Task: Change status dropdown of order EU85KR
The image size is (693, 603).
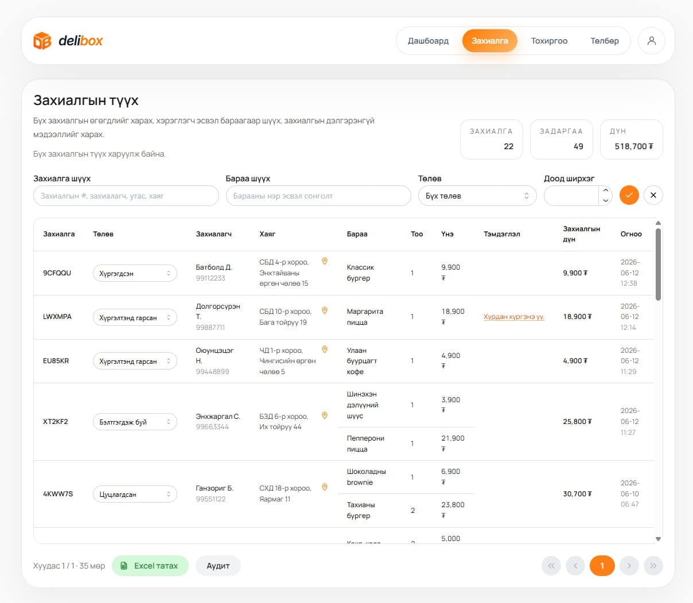Action: 135,361
